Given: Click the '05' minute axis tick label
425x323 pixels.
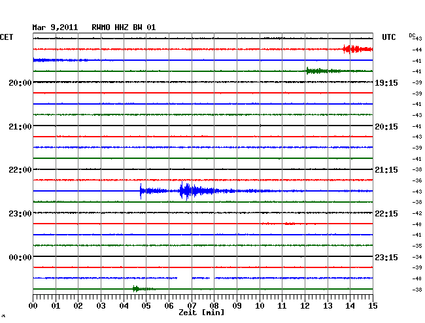Looking at the screenshot, I should click(146, 306).
